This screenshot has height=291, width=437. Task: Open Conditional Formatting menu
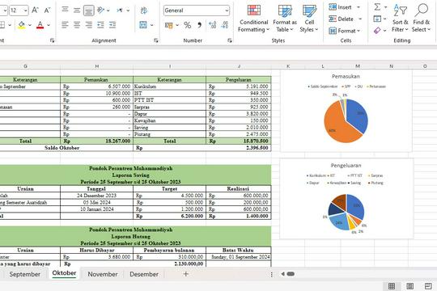coord(253,19)
